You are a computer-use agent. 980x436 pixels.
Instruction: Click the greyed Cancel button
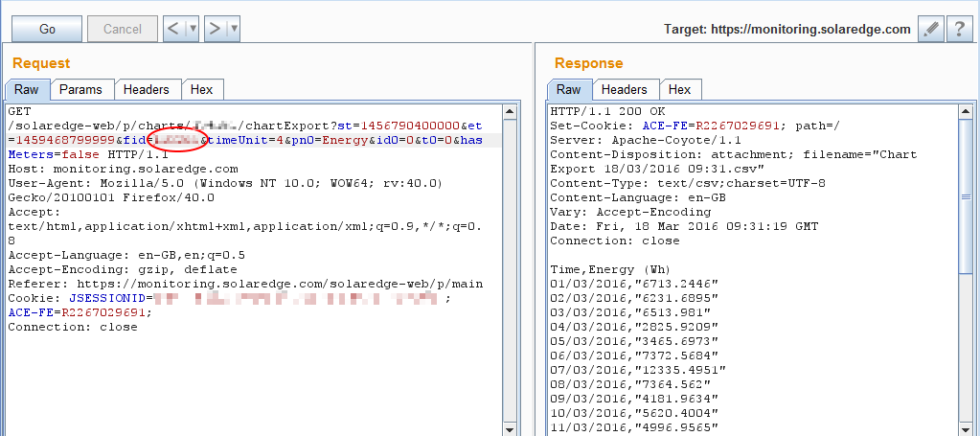point(123,29)
